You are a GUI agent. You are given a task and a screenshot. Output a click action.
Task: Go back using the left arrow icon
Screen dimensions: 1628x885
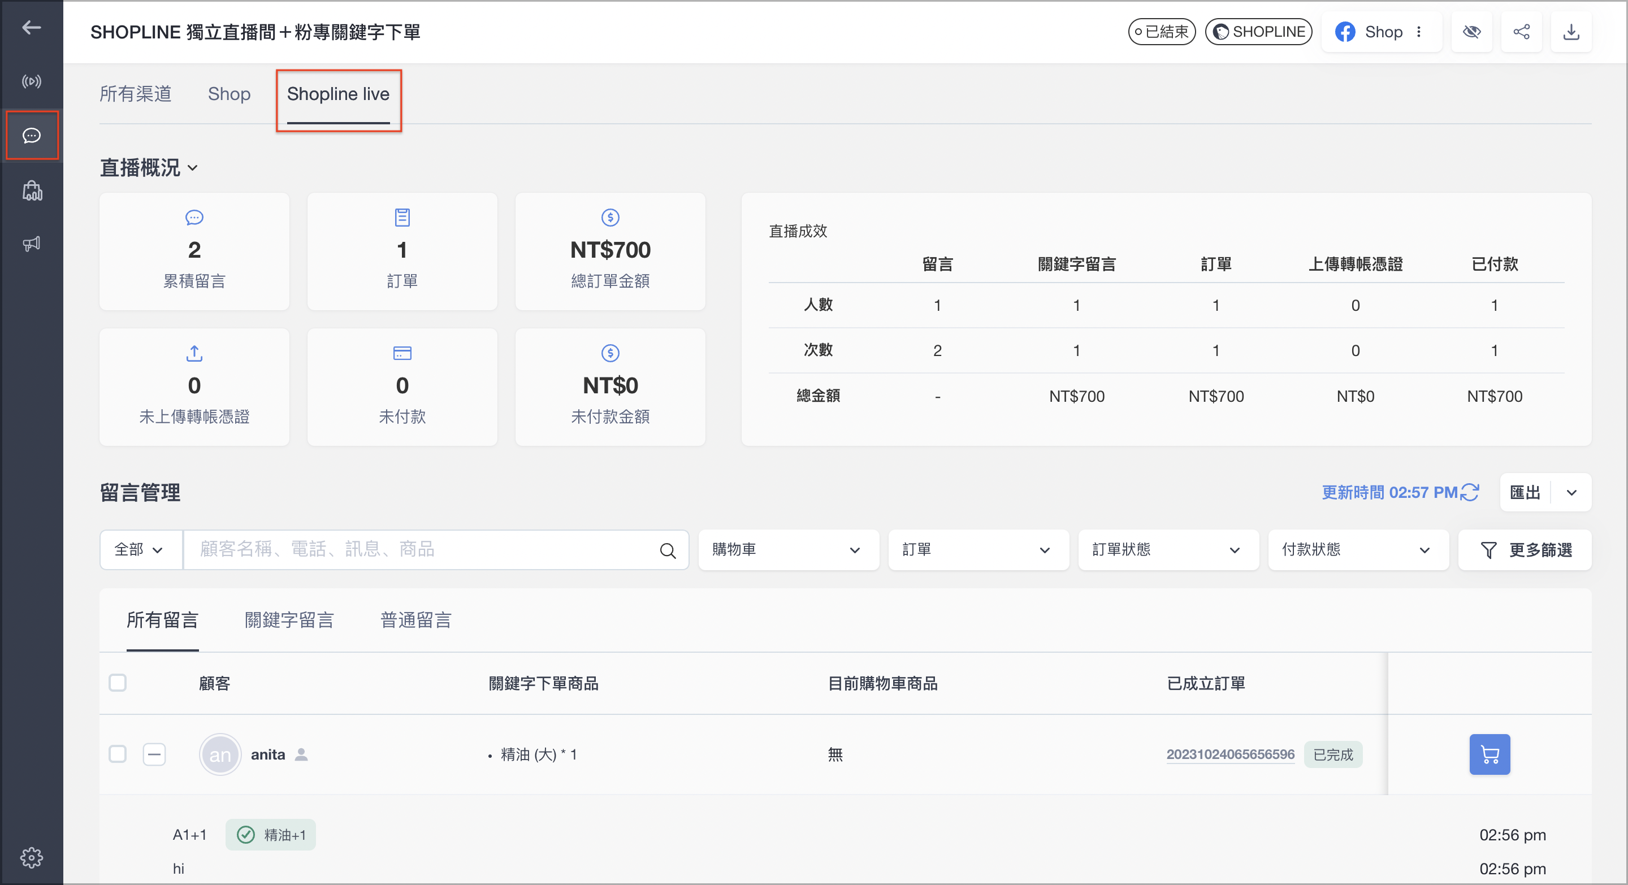click(32, 28)
